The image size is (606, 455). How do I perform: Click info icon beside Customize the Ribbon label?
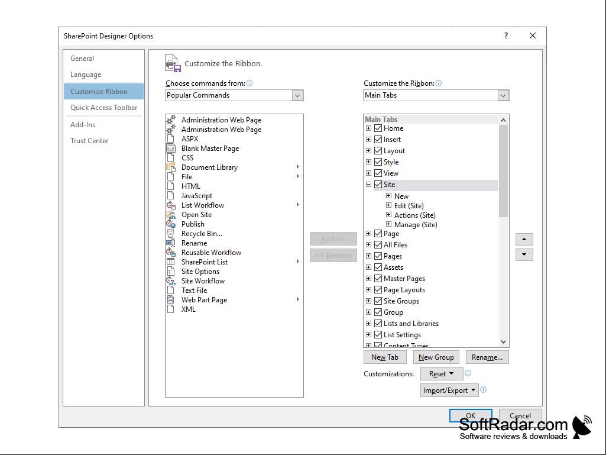438,83
